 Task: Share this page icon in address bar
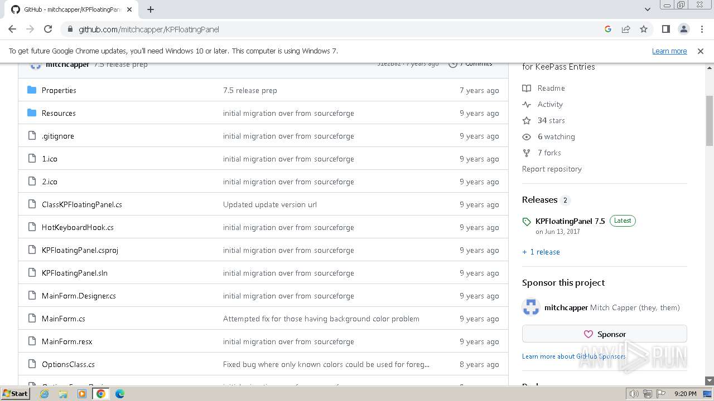coord(626,29)
